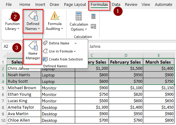Select the Lucas King cell
The image size is (176, 125).
(24, 101)
